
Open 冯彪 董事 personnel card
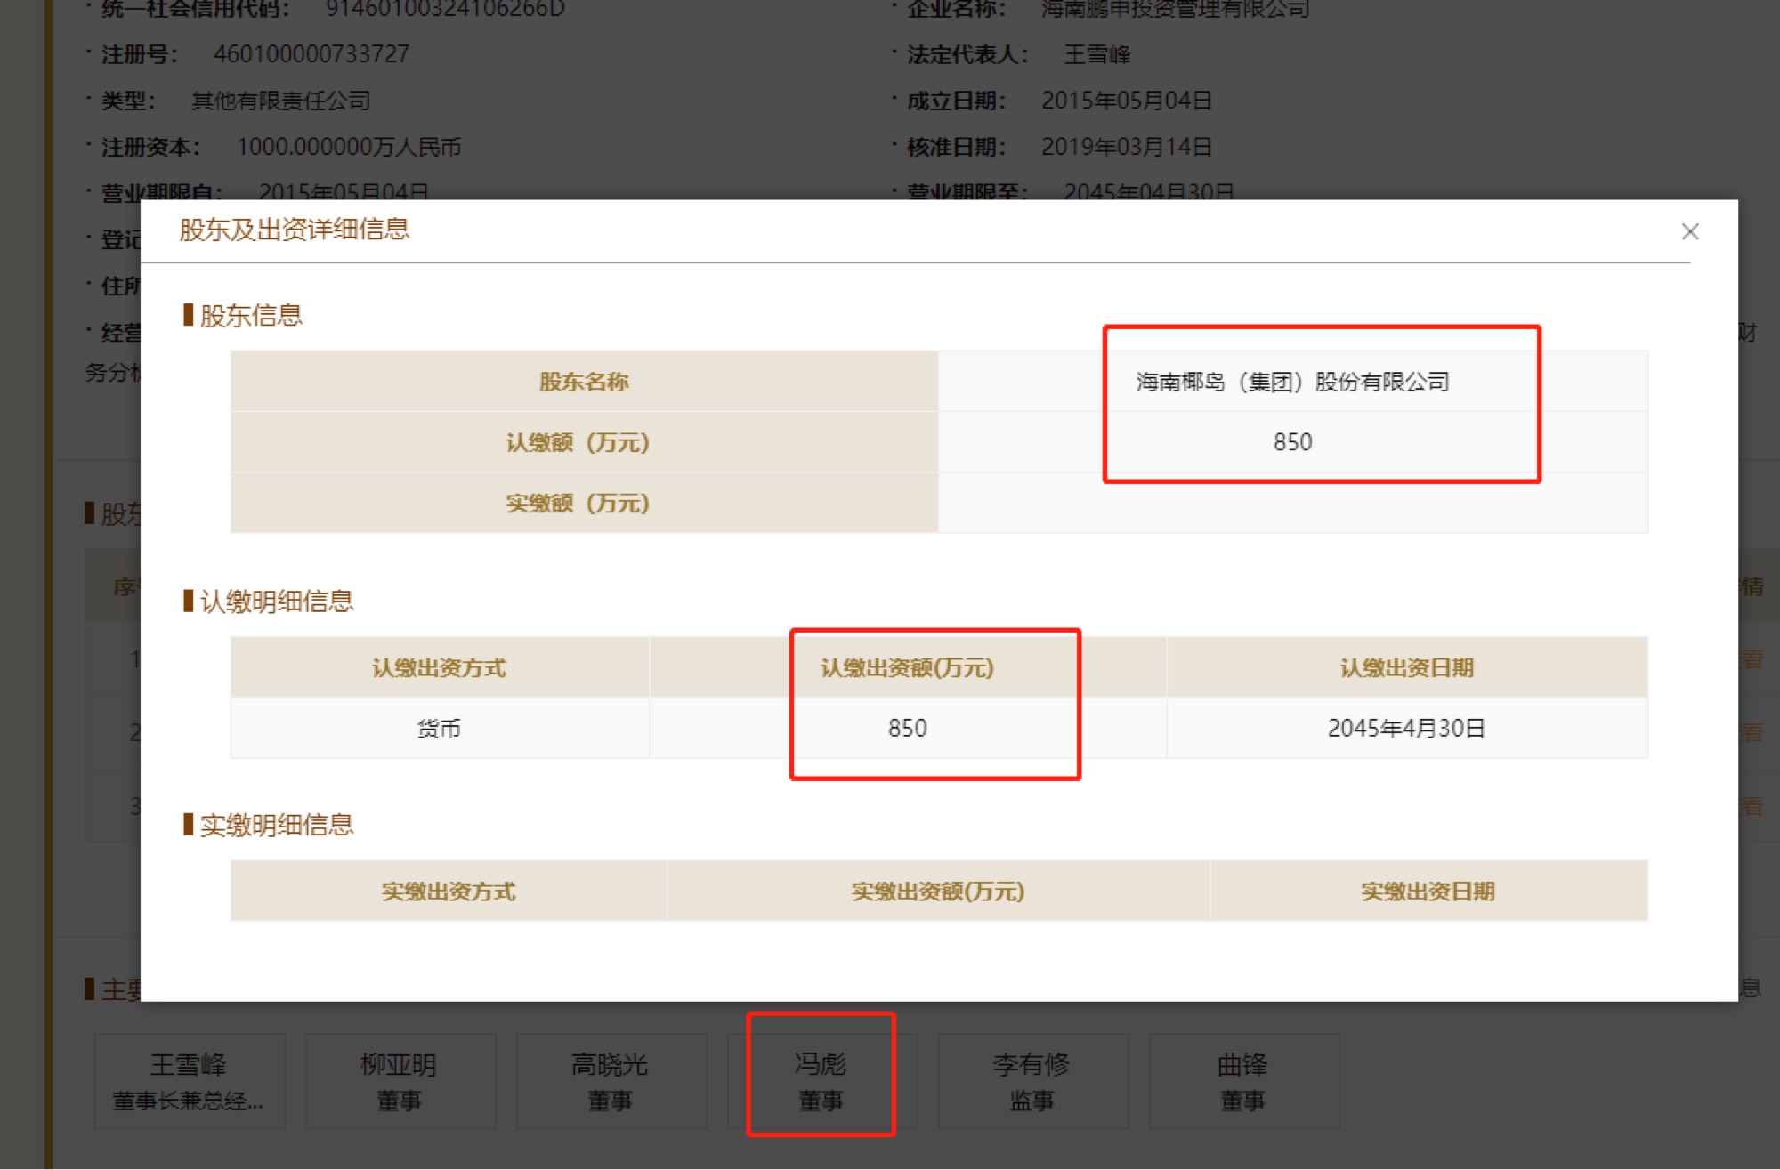pos(821,1081)
